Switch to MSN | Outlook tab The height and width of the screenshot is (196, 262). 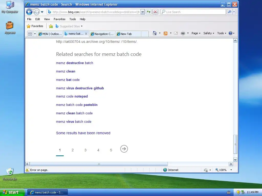50,34
